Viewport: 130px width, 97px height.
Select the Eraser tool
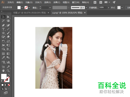click(8, 37)
